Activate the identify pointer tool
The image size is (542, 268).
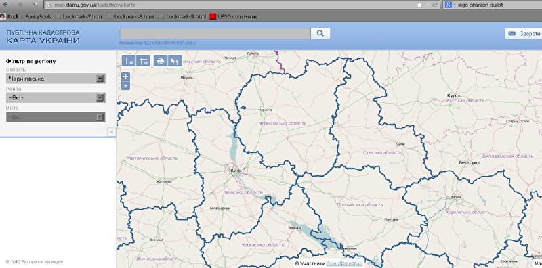[175, 61]
